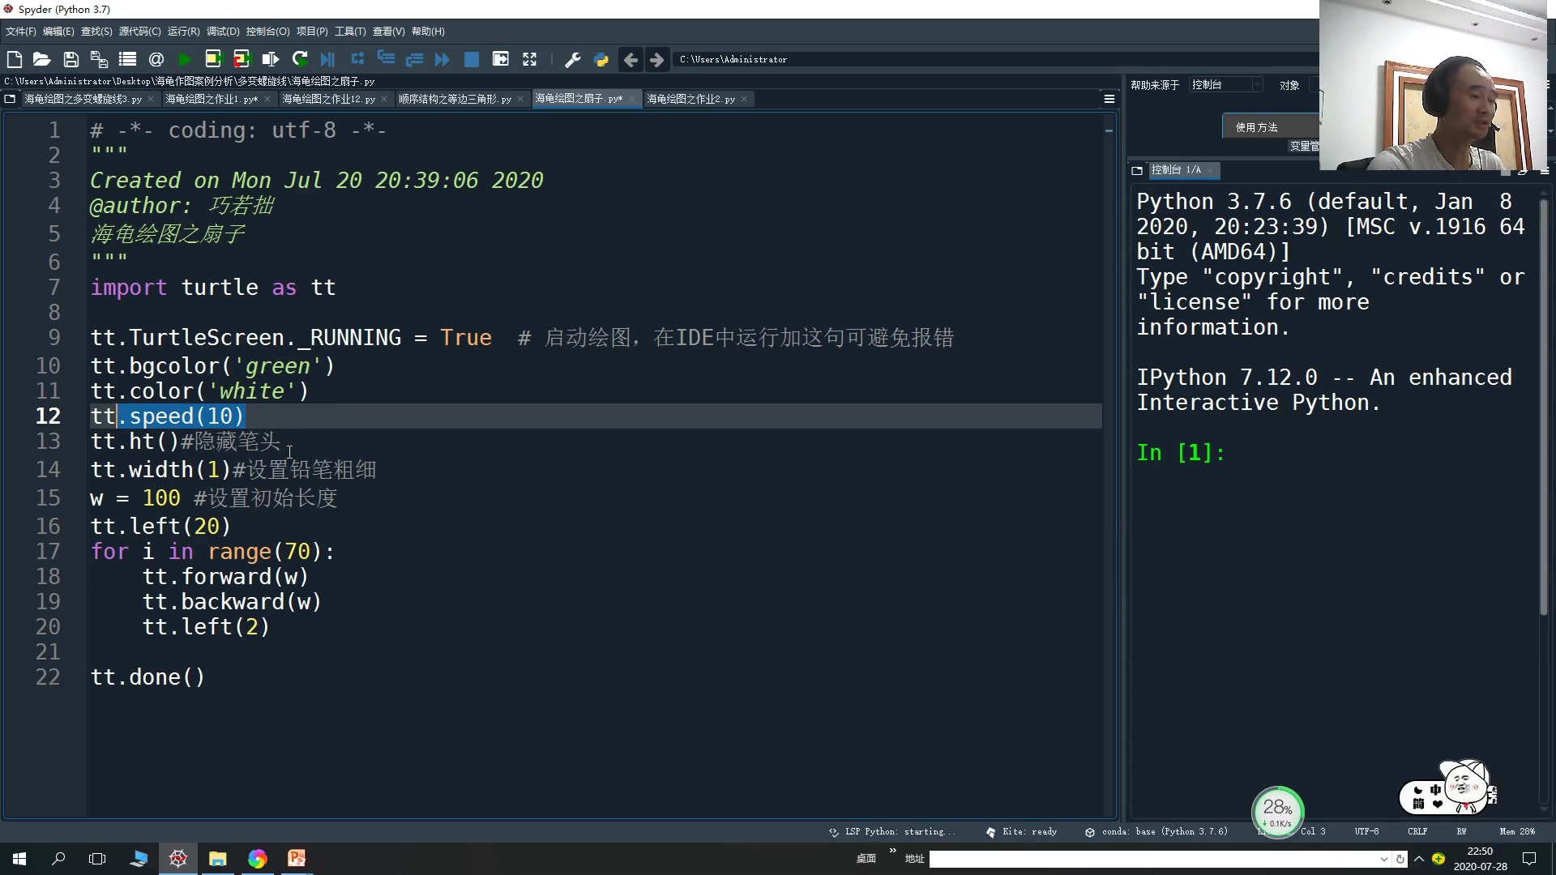This screenshot has height=875, width=1556.
Task: Close the 海龟绘图之作业2.py tab
Action: (x=744, y=99)
